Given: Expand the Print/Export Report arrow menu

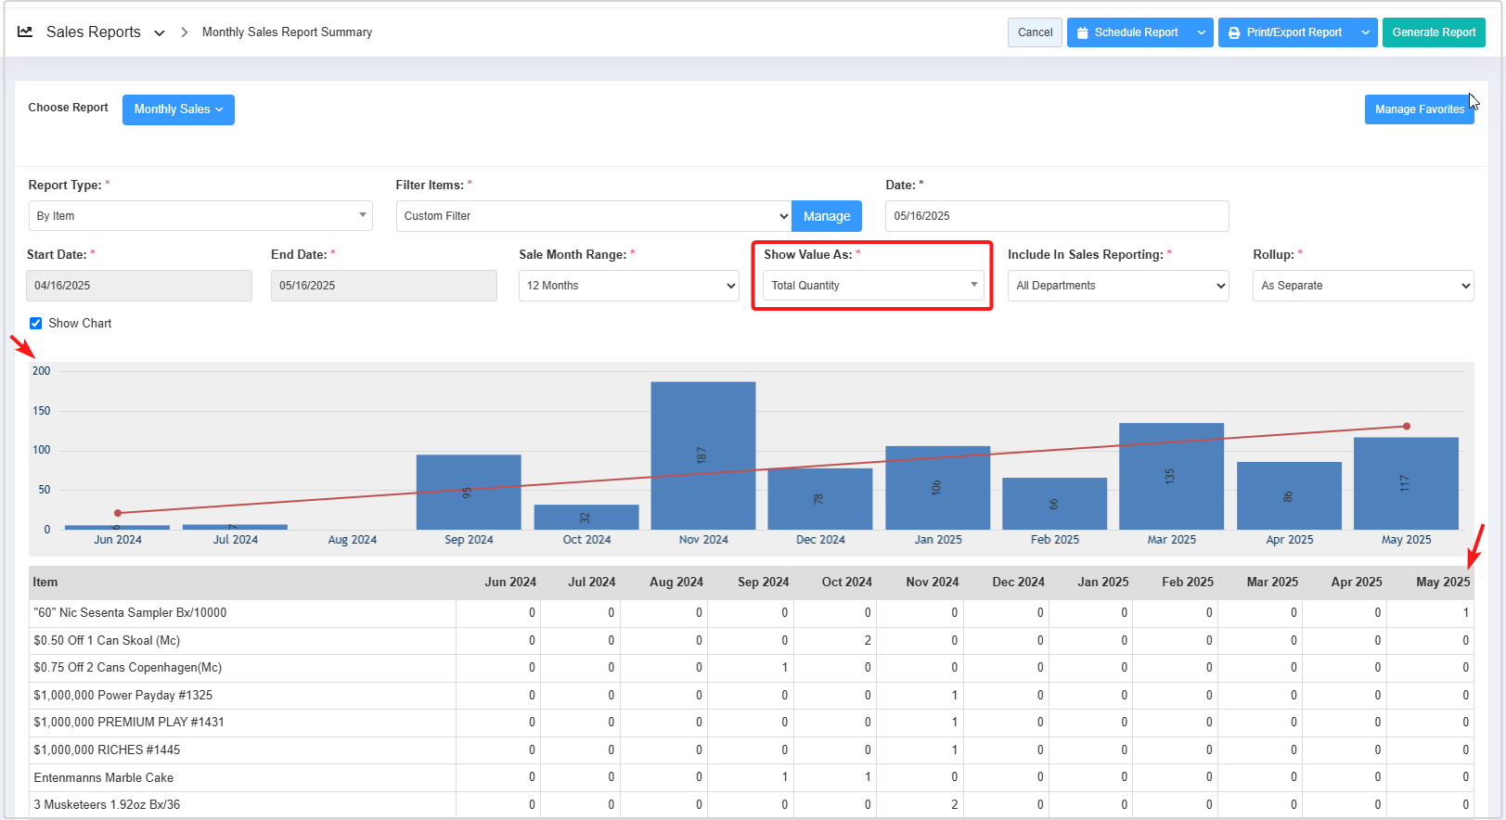Looking at the screenshot, I should tap(1365, 32).
